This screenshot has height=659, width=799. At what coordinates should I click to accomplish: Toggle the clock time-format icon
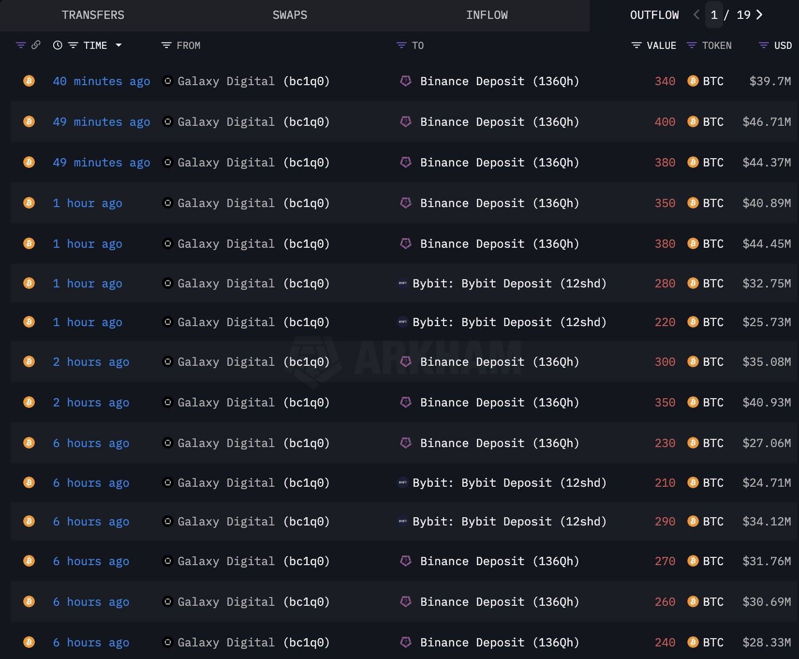tap(58, 45)
